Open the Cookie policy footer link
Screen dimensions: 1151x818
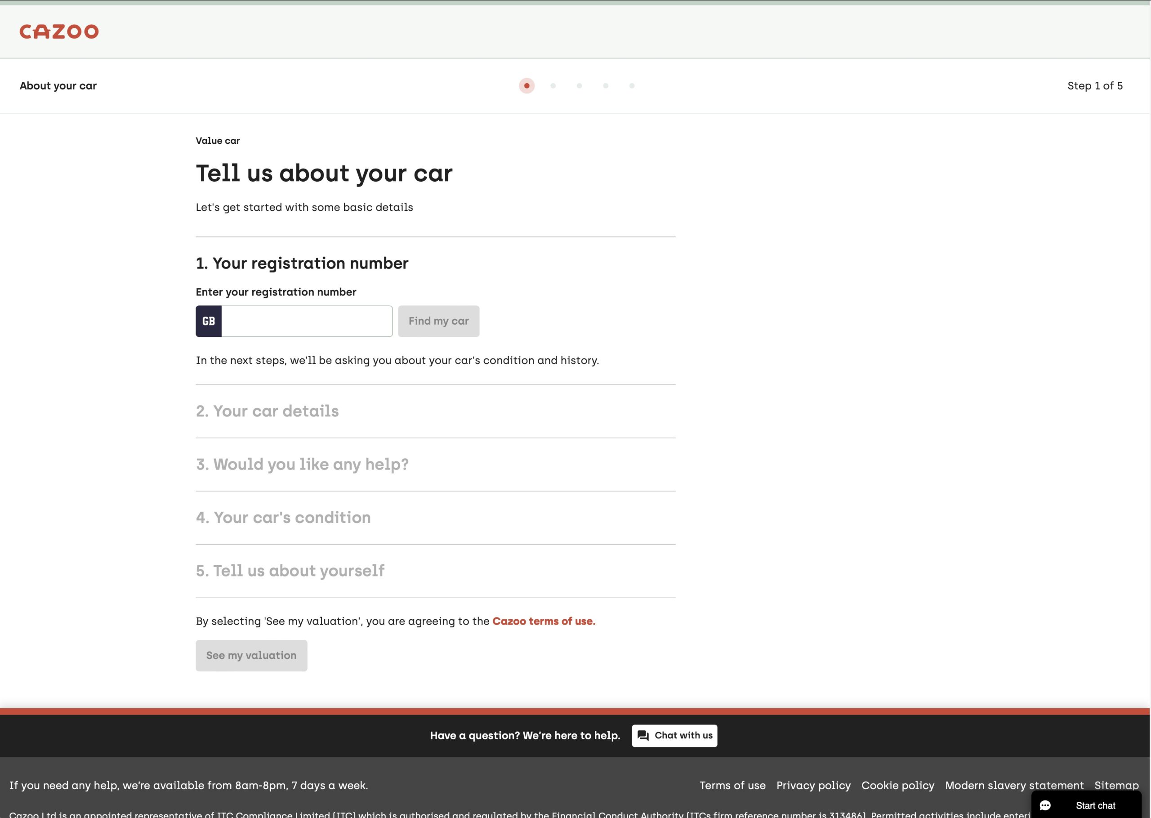pyautogui.click(x=897, y=785)
